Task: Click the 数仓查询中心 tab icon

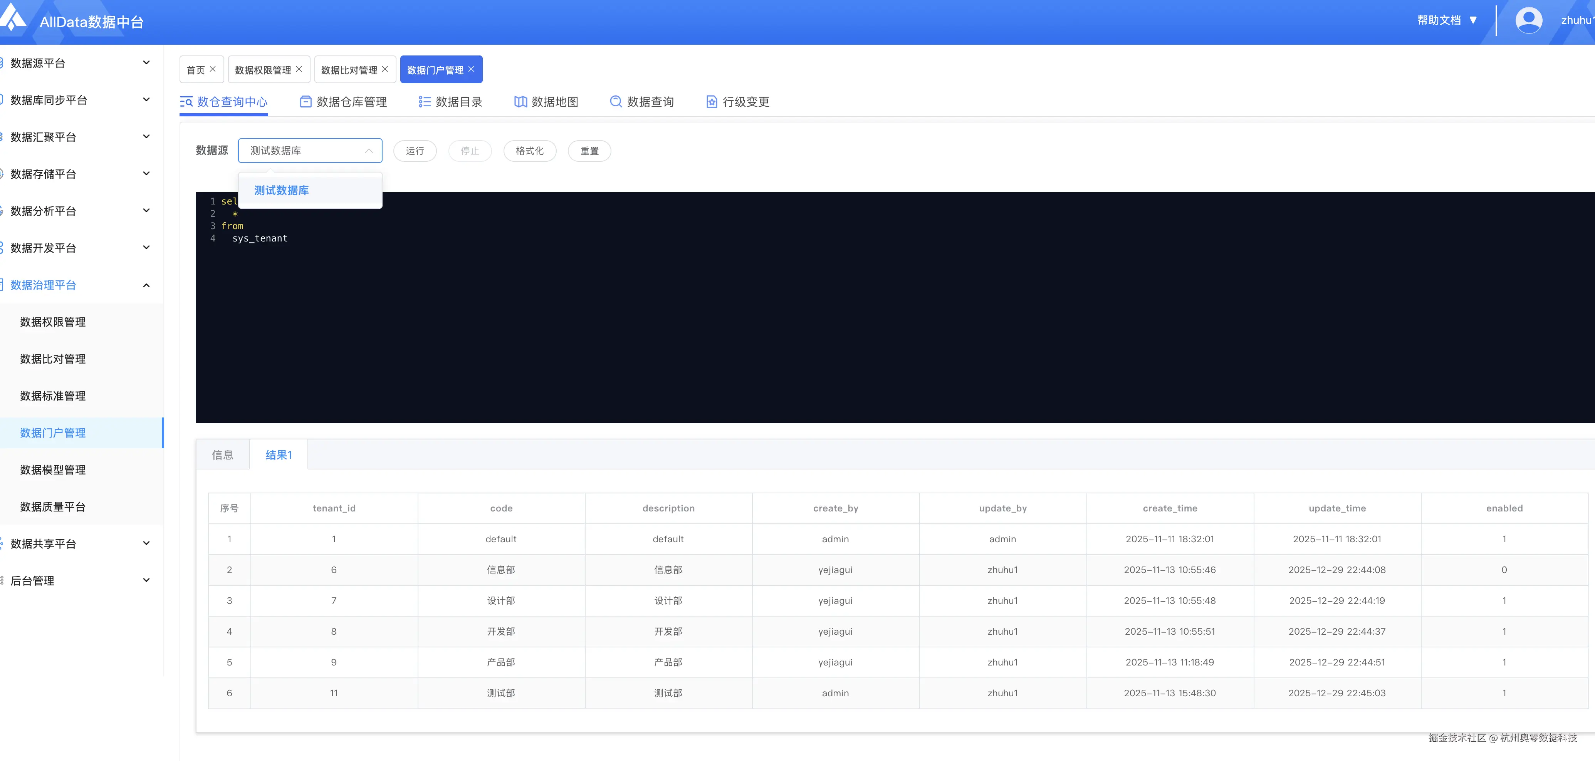Action: 186,101
